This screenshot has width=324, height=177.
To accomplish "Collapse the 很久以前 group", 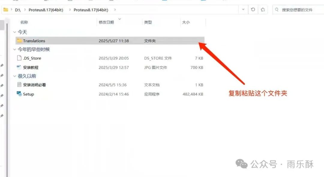I will (14, 76).
